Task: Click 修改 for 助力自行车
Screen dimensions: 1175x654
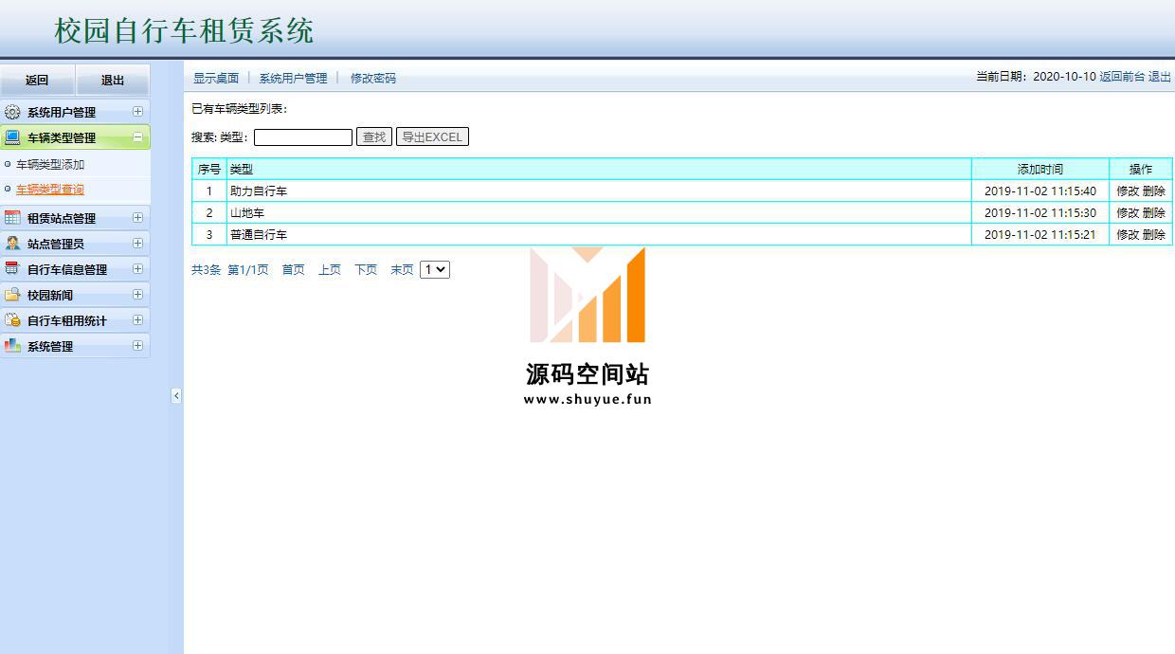Action: click(x=1128, y=191)
